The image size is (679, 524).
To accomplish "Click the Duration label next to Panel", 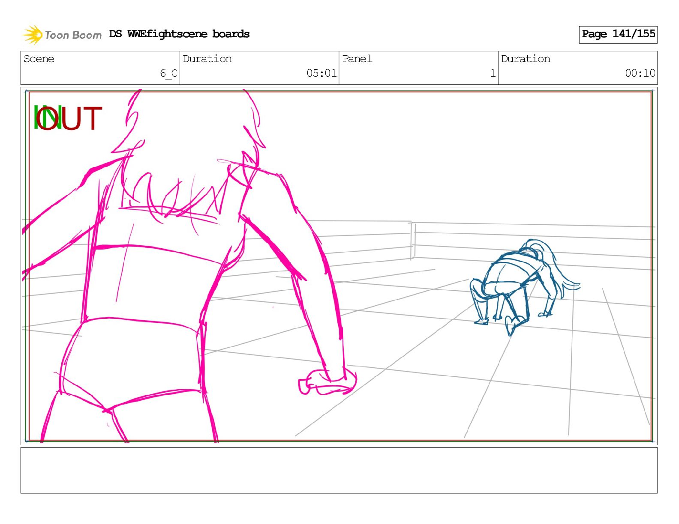I will (x=526, y=59).
